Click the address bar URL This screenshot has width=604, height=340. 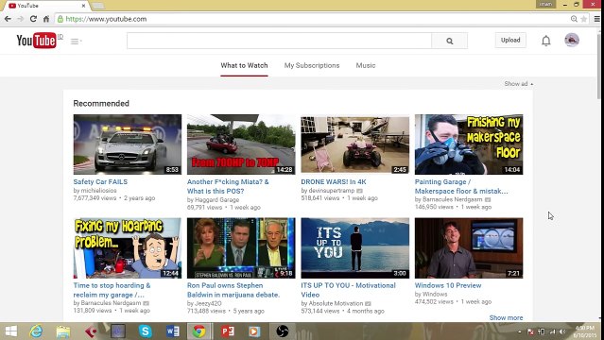(x=106, y=19)
